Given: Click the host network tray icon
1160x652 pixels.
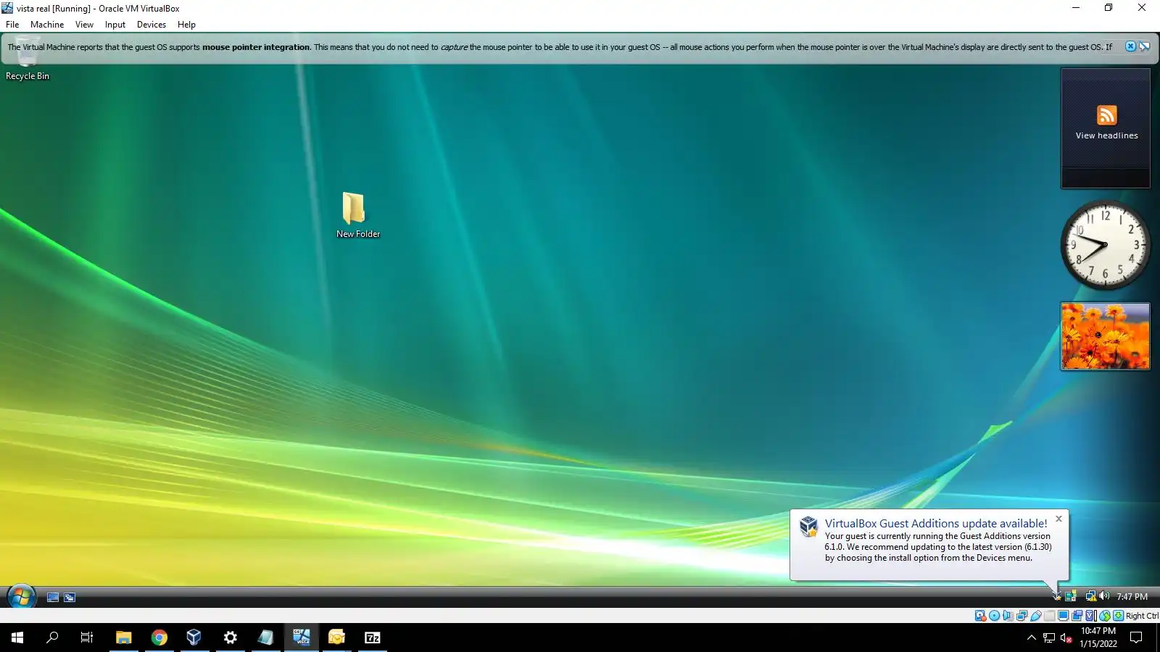Looking at the screenshot, I should [1048, 638].
